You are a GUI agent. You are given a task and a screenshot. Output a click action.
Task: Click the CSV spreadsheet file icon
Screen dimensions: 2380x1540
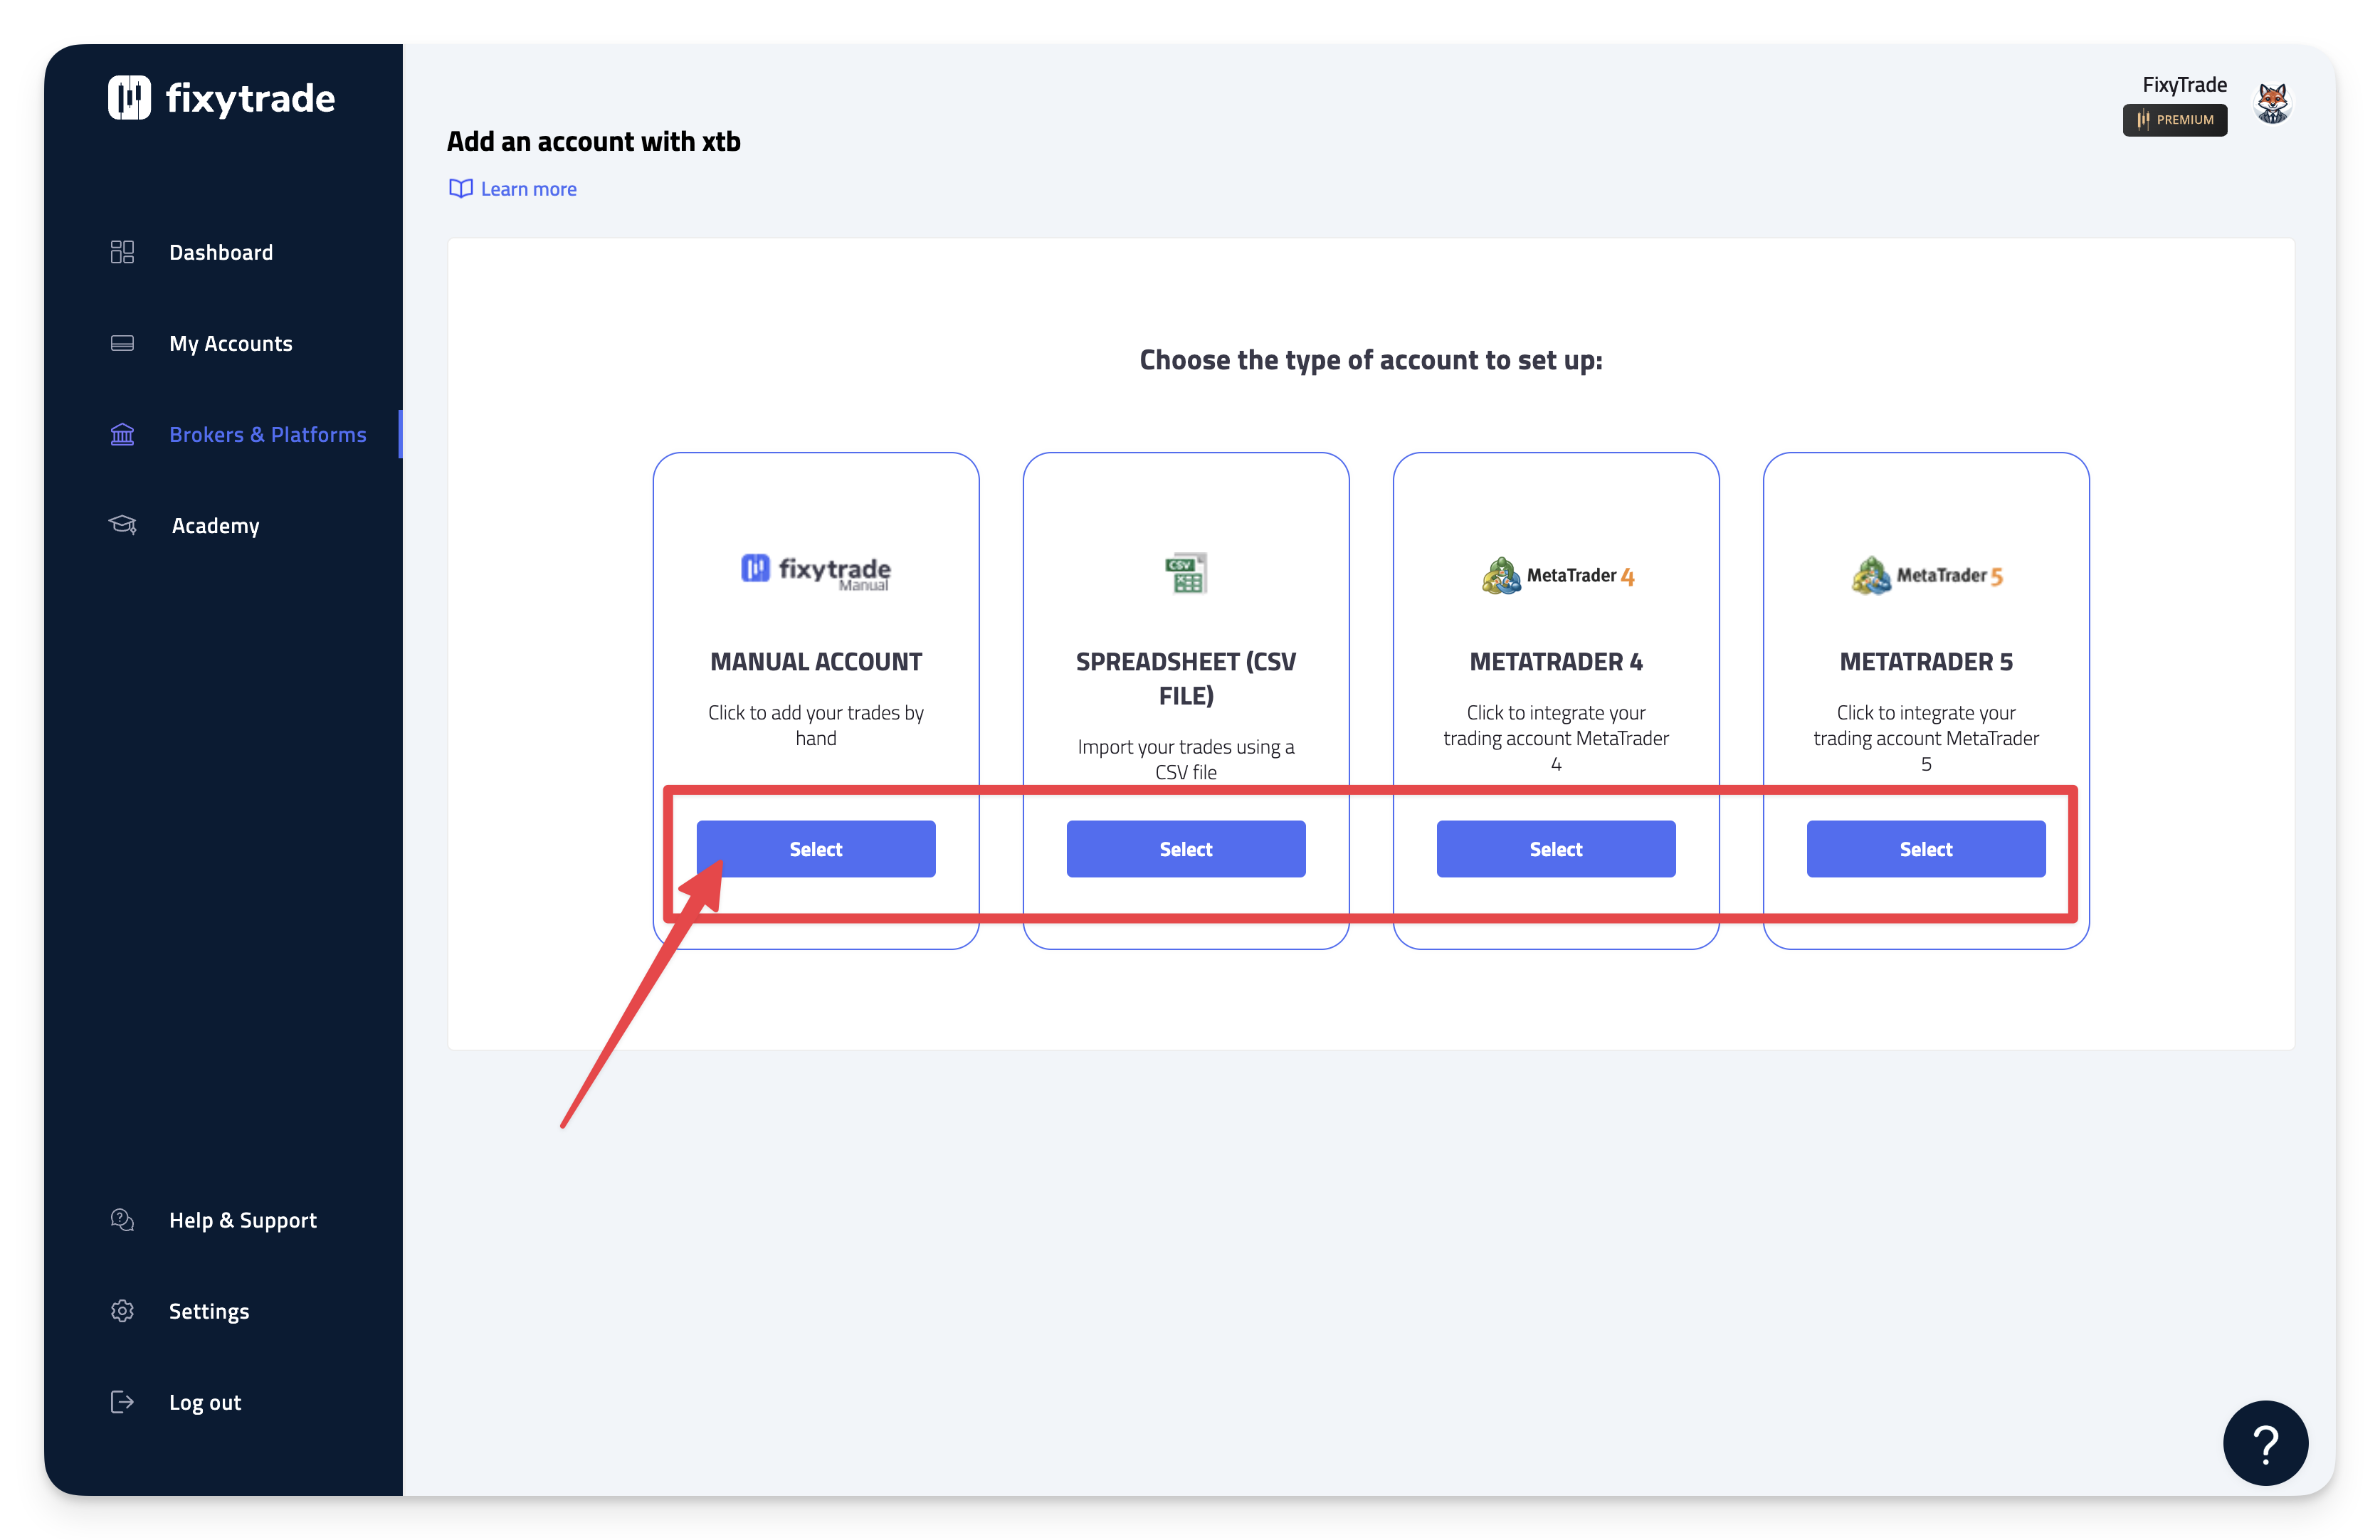(1186, 573)
